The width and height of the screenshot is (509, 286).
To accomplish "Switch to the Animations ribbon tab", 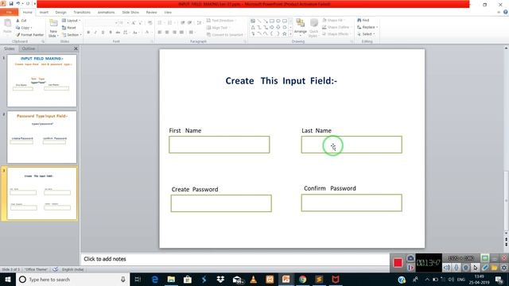I will pyautogui.click(x=106, y=12).
